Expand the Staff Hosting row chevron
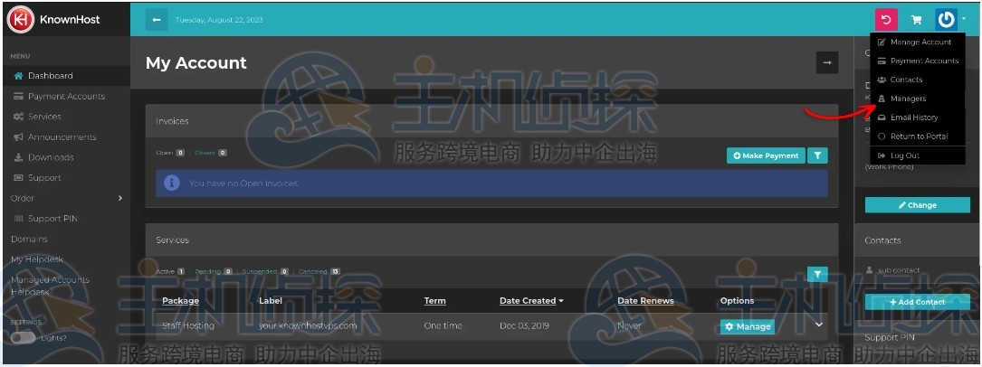Image resolution: width=982 pixels, height=367 pixels. (818, 325)
